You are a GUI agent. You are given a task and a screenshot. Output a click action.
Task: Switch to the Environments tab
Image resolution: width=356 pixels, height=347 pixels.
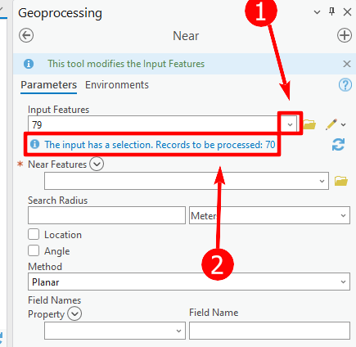tap(117, 85)
